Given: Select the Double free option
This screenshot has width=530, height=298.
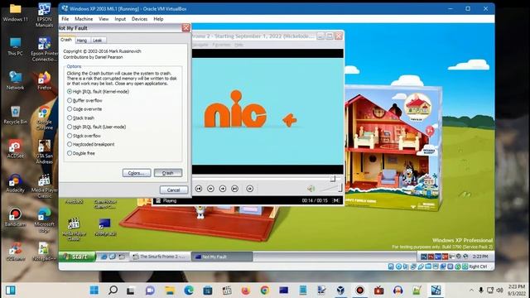Looking at the screenshot, I should 81,153.
